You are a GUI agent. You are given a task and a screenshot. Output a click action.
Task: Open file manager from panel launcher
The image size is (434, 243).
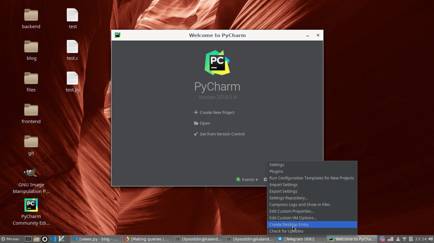[x=37, y=239]
